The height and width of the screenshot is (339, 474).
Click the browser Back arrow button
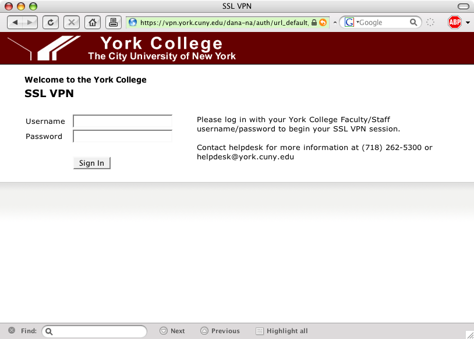(x=15, y=22)
